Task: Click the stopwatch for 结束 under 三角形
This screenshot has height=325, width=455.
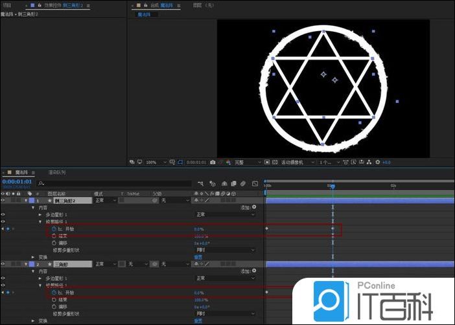Action: pyautogui.click(x=53, y=300)
